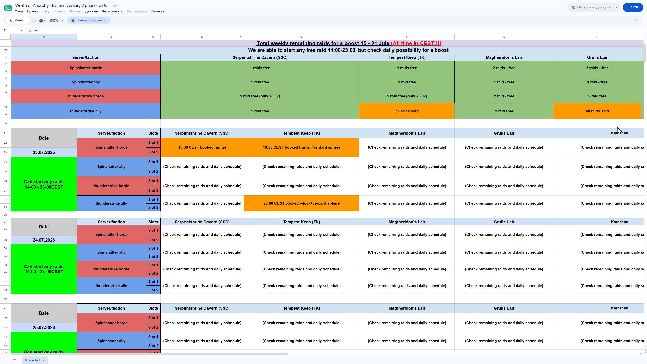Image resolution: width=647 pixels, height=364 pixels.
Task: Click the cloud save status icon
Action: pos(115,6)
